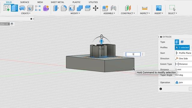Open the Extent Type Distance dropdown
Image resolution: width=192 pixels, height=108 pixels.
click(183, 64)
